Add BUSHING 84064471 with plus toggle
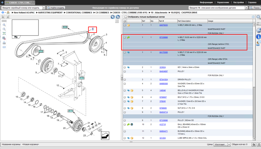 [125, 131]
